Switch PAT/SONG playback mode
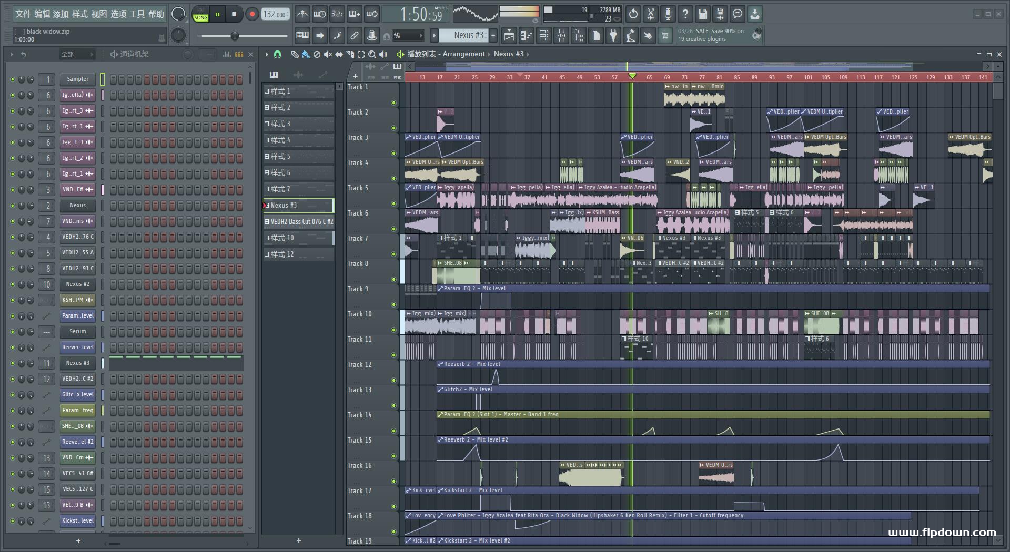This screenshot has width=1010, height=552. coord(200,14)
